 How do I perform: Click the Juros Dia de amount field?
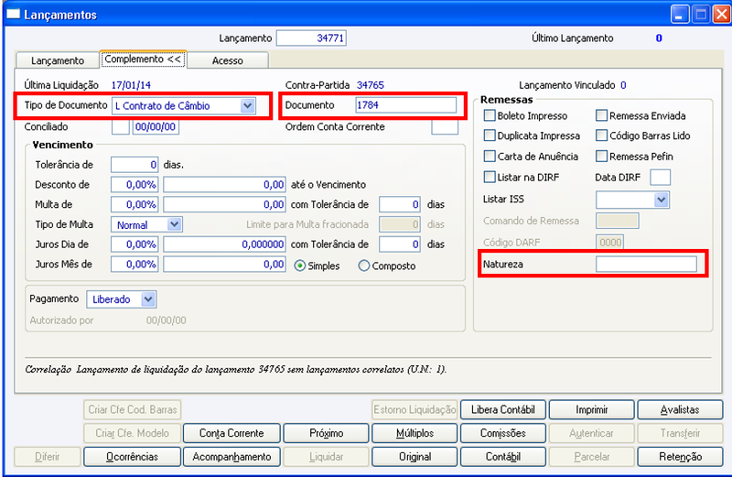click(x=224, y=244)
